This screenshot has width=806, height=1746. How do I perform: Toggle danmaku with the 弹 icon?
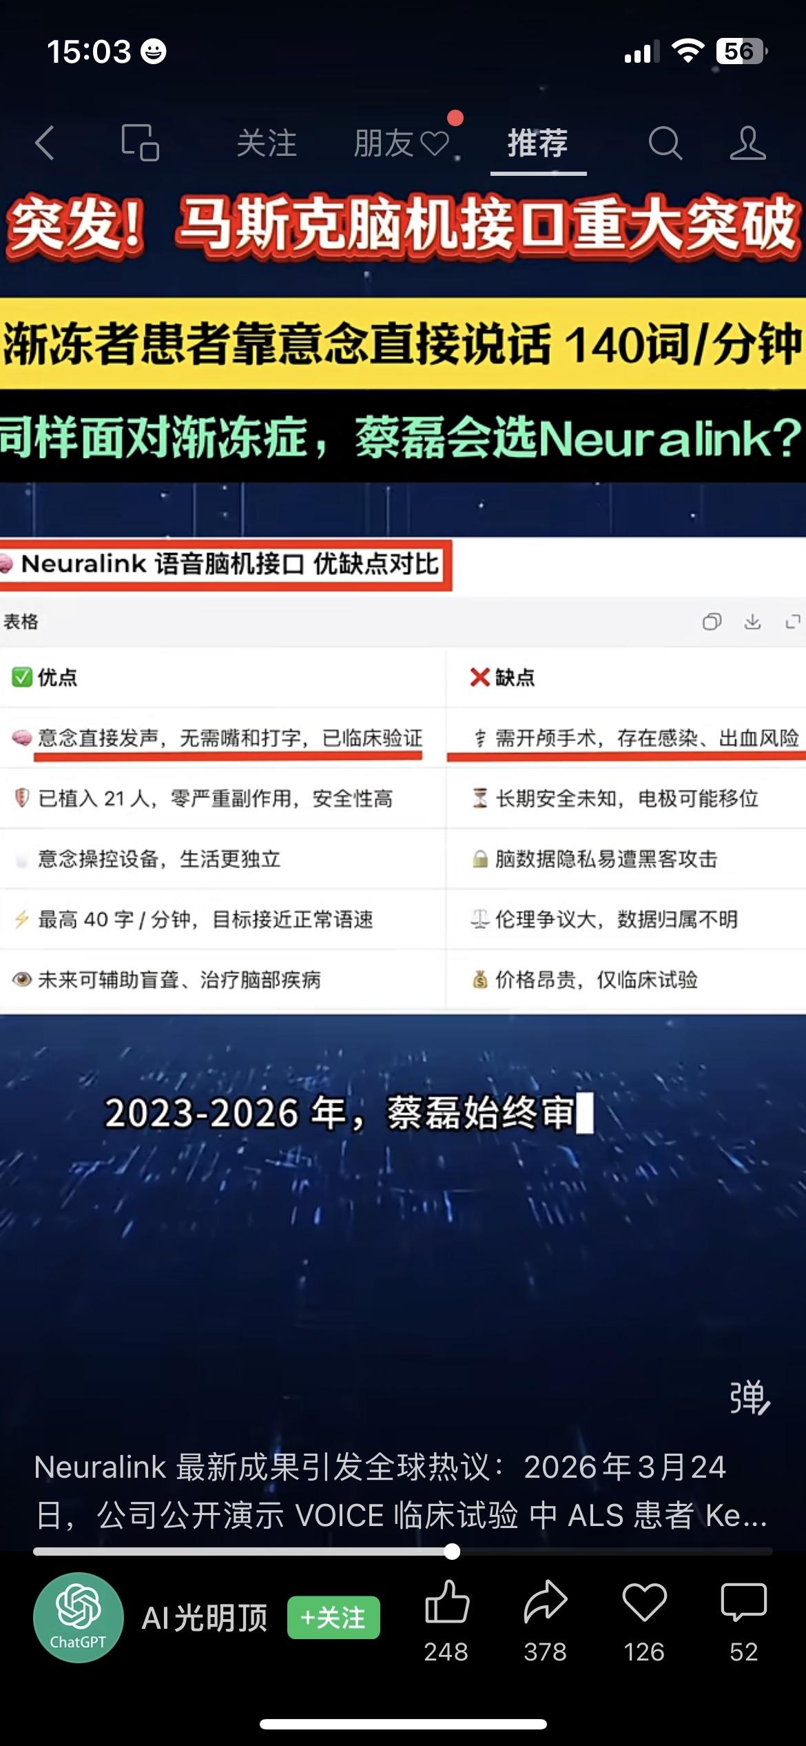click(x=750, y=1398)
